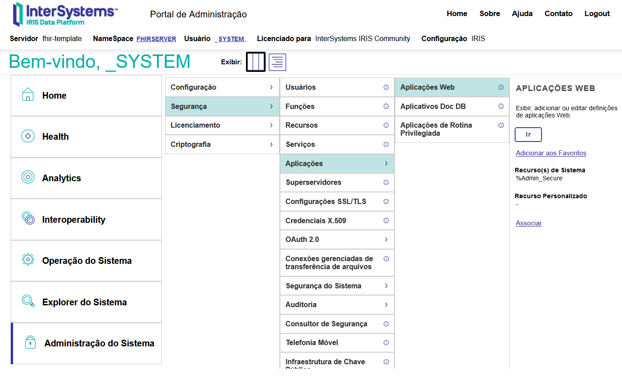Click the FHIRSERVER namespace link

coord(156,39)
